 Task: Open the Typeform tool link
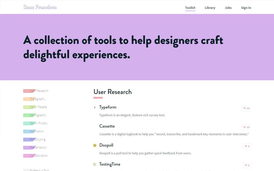tap(108, 107)
